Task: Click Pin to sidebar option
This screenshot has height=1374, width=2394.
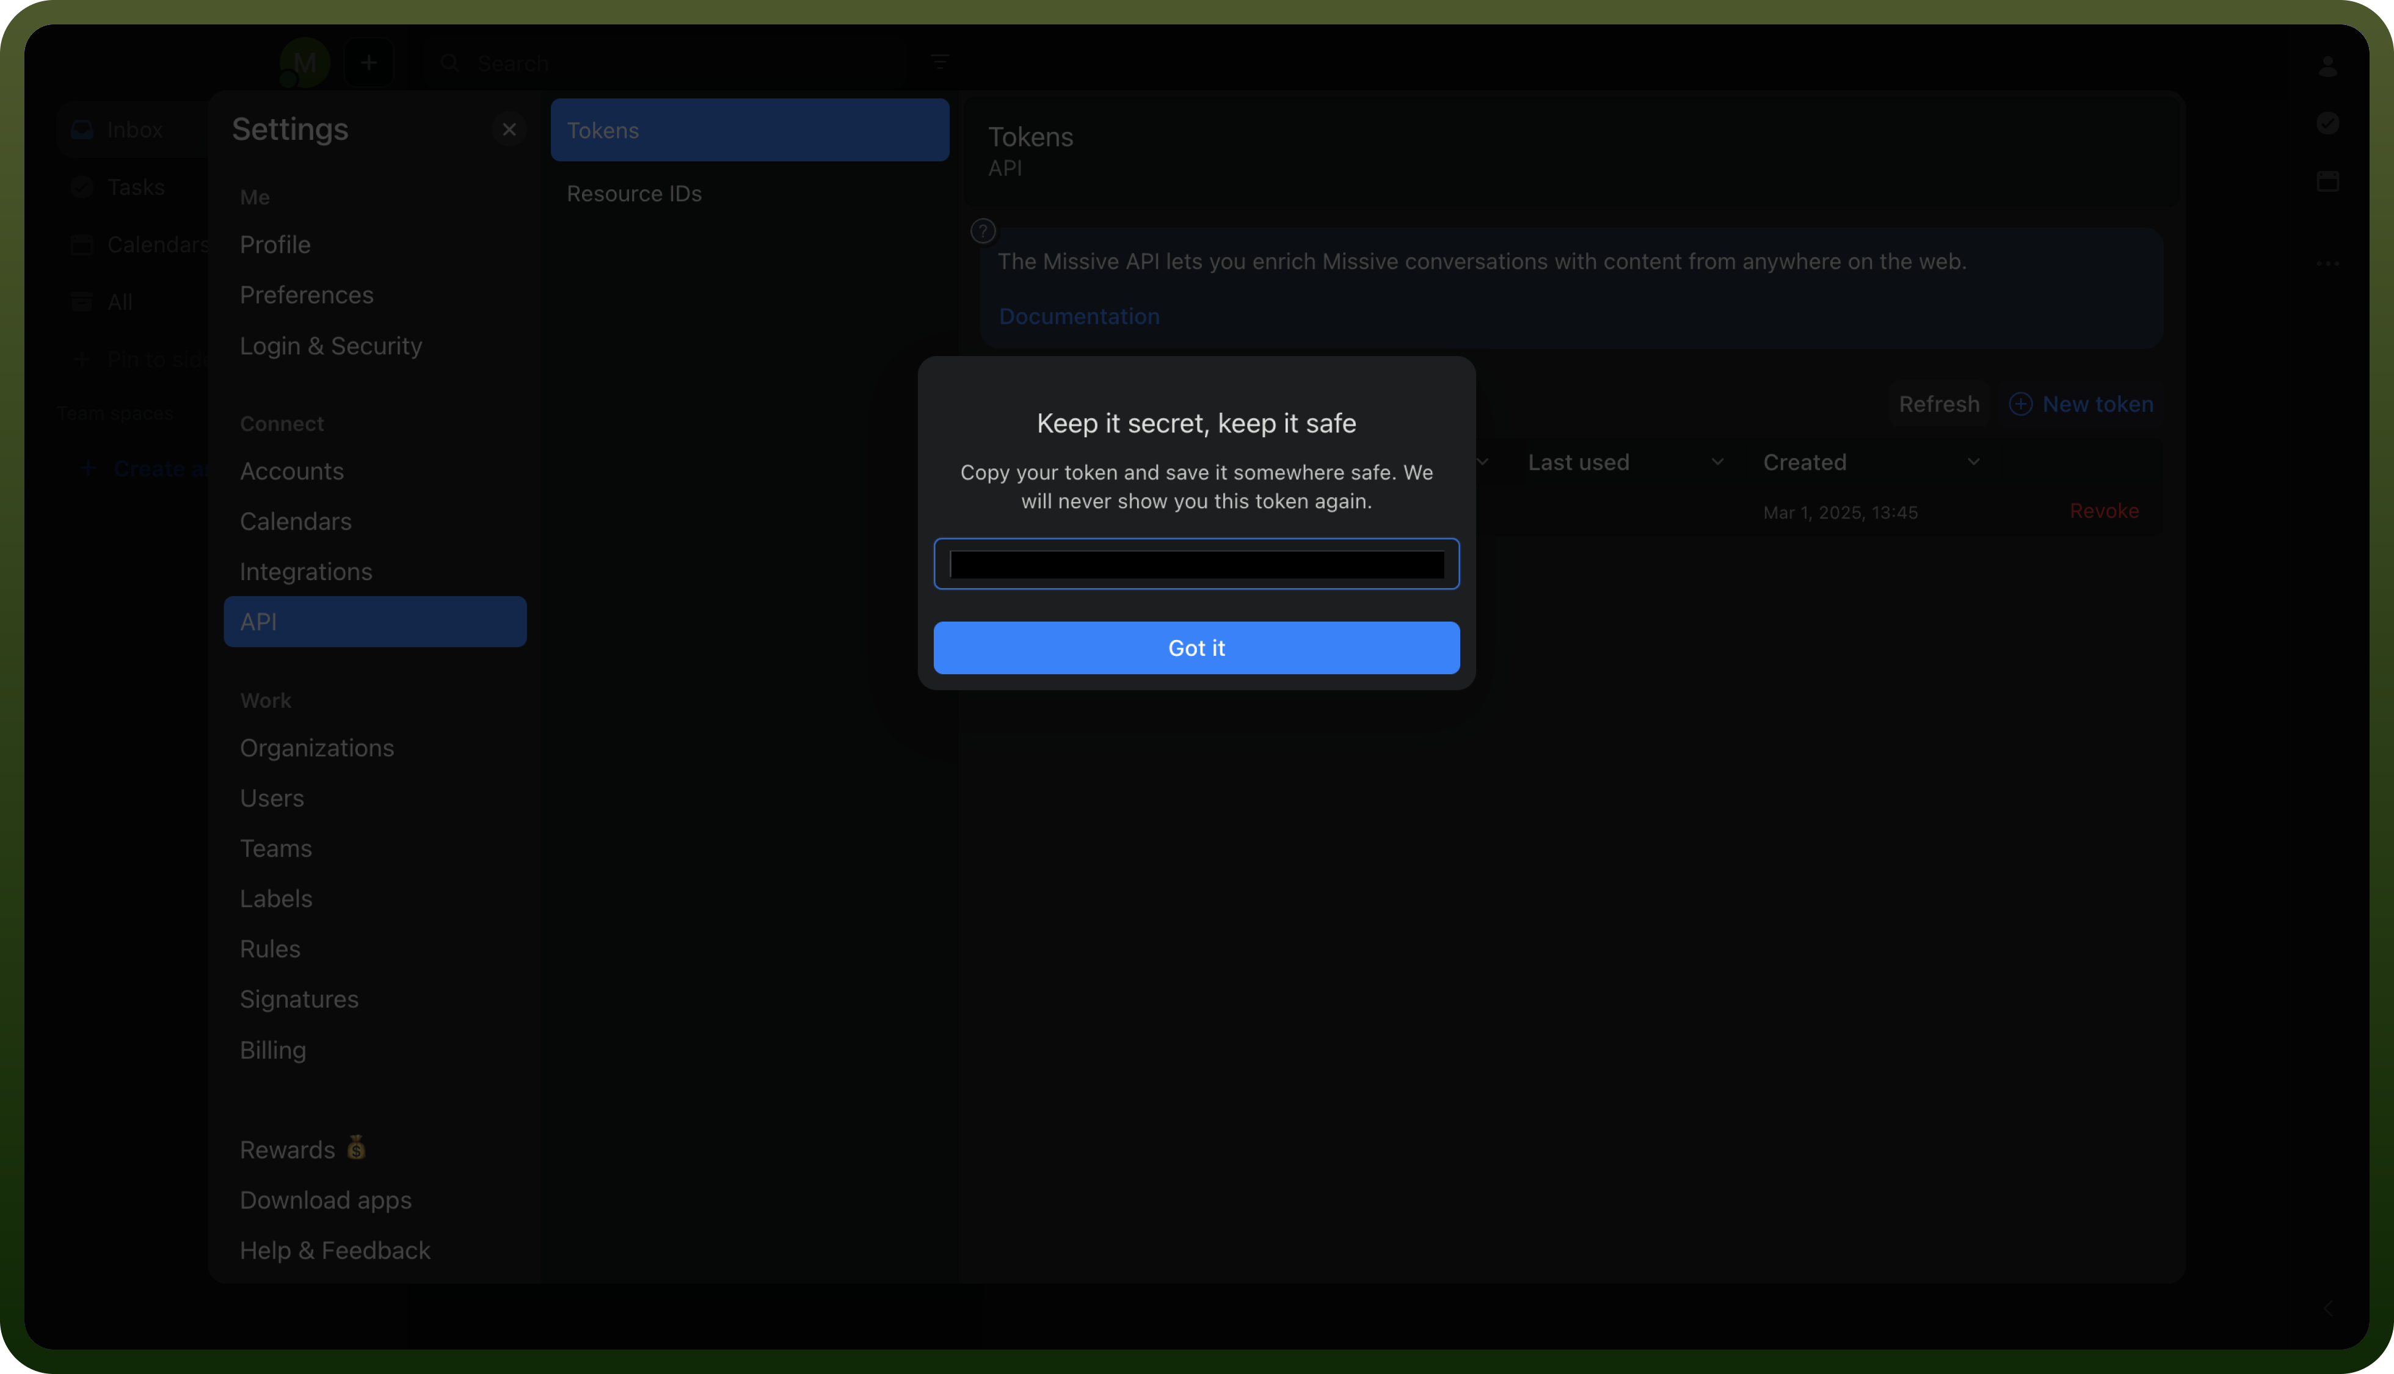Action: point(140,360)
